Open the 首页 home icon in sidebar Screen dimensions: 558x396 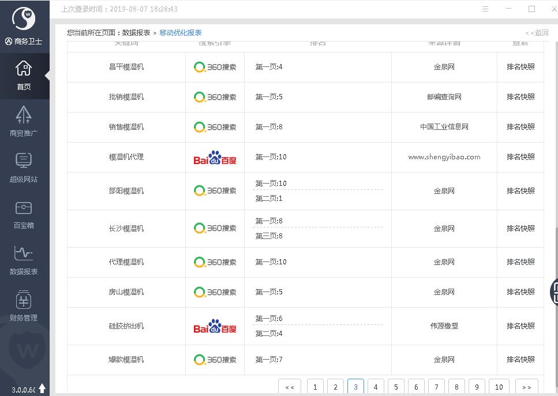[24, 75]
